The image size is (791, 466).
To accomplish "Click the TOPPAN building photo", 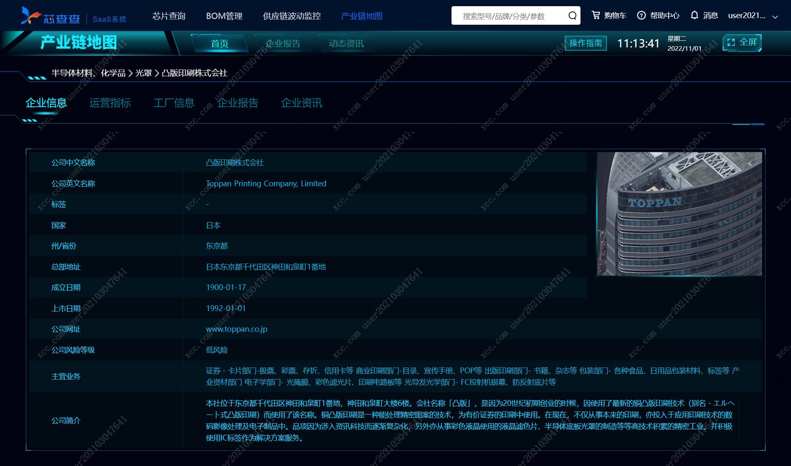I will (679, 214).
